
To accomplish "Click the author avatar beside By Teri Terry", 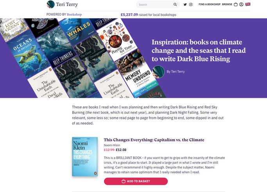I will pyautogui.click(x=158, y=72).
